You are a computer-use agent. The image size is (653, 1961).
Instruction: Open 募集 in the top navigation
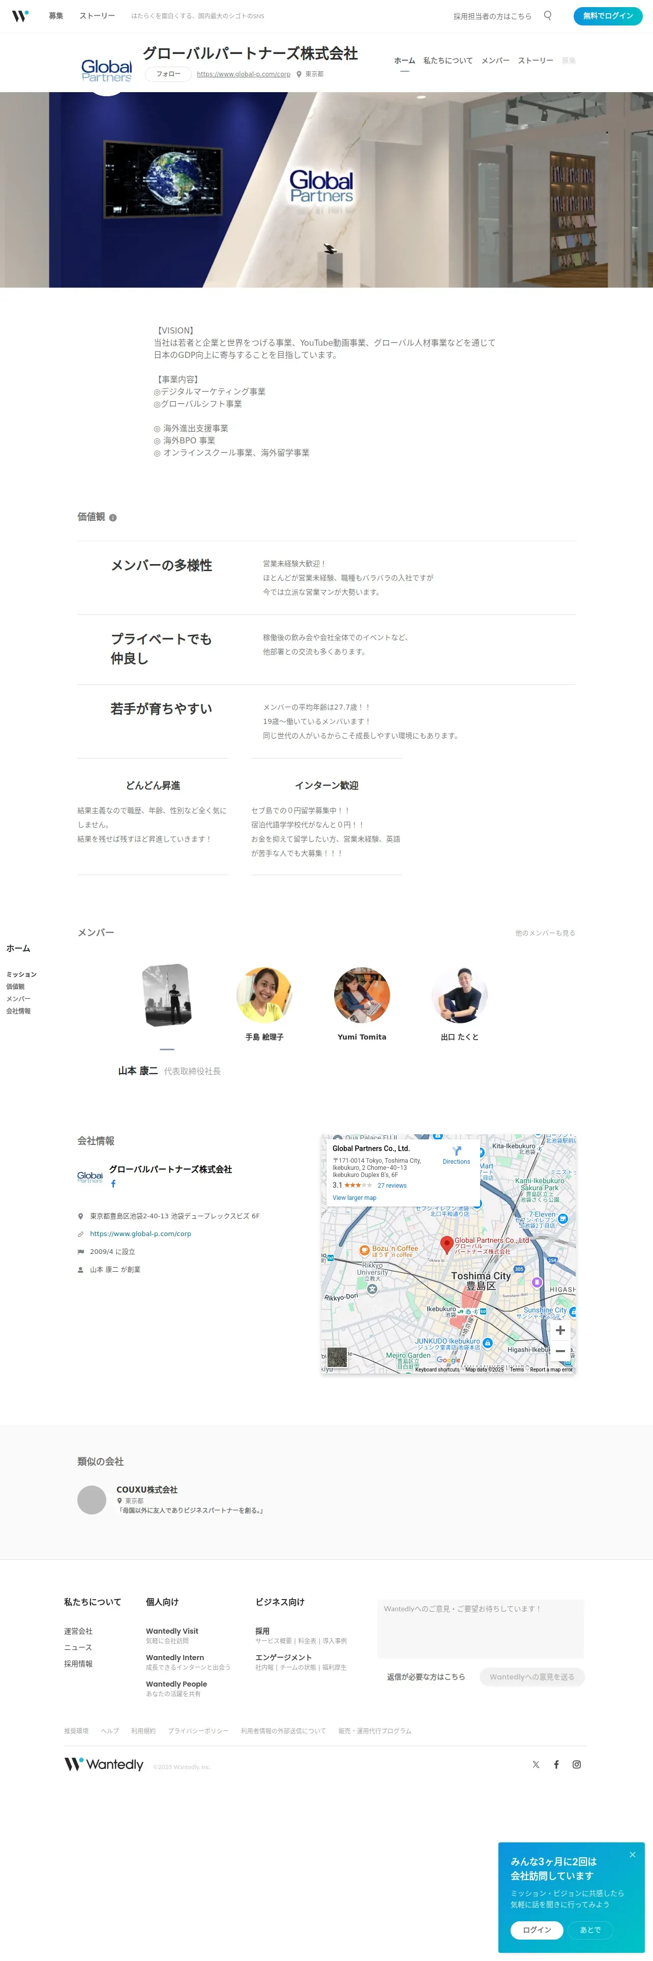(56, 16)
